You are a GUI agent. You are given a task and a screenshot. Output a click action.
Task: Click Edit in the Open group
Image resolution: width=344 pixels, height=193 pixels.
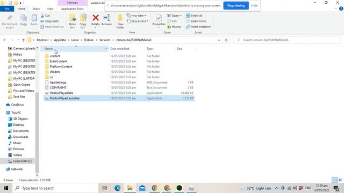[x=172, y=21]
